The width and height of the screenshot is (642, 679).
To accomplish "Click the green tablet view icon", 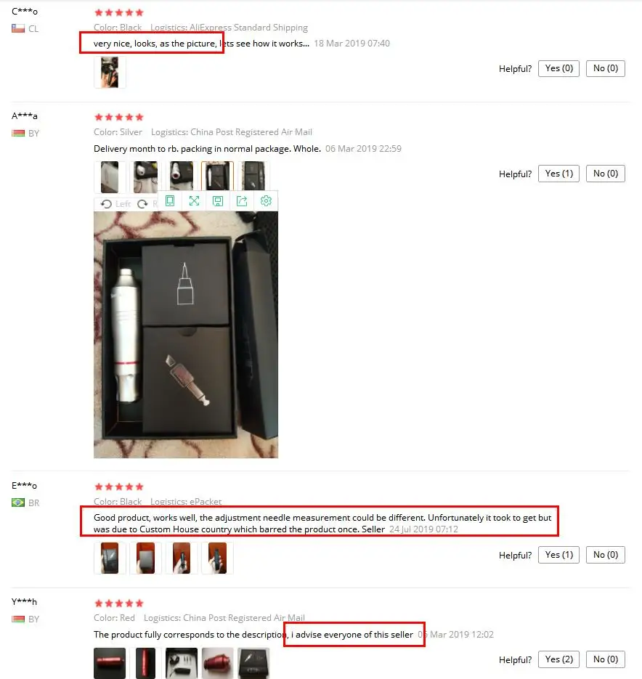I will (170, 201).
